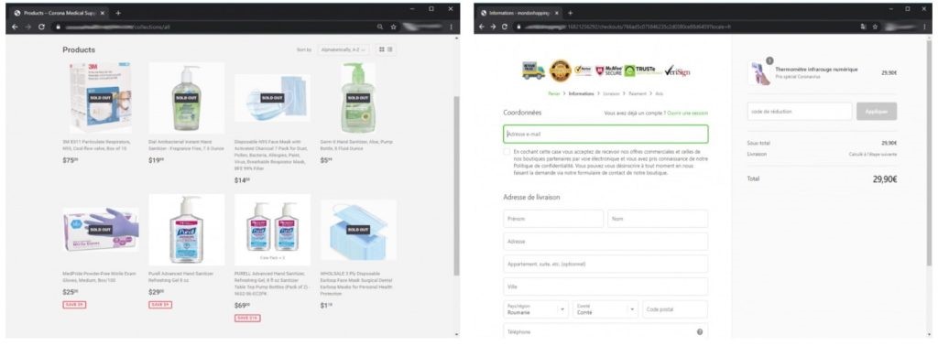Open zoom magnifier icon in left address bar
Image resolution: width=938 pixels, height=346 pixels.
coord(380,27)
